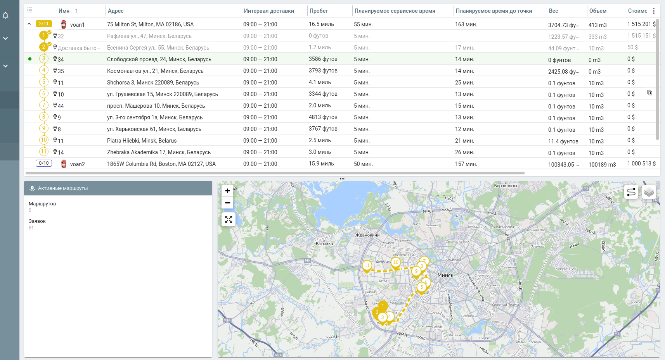665x360 pixels.
Task: Click the copy icon in row 6
Action: click(650, 93)
